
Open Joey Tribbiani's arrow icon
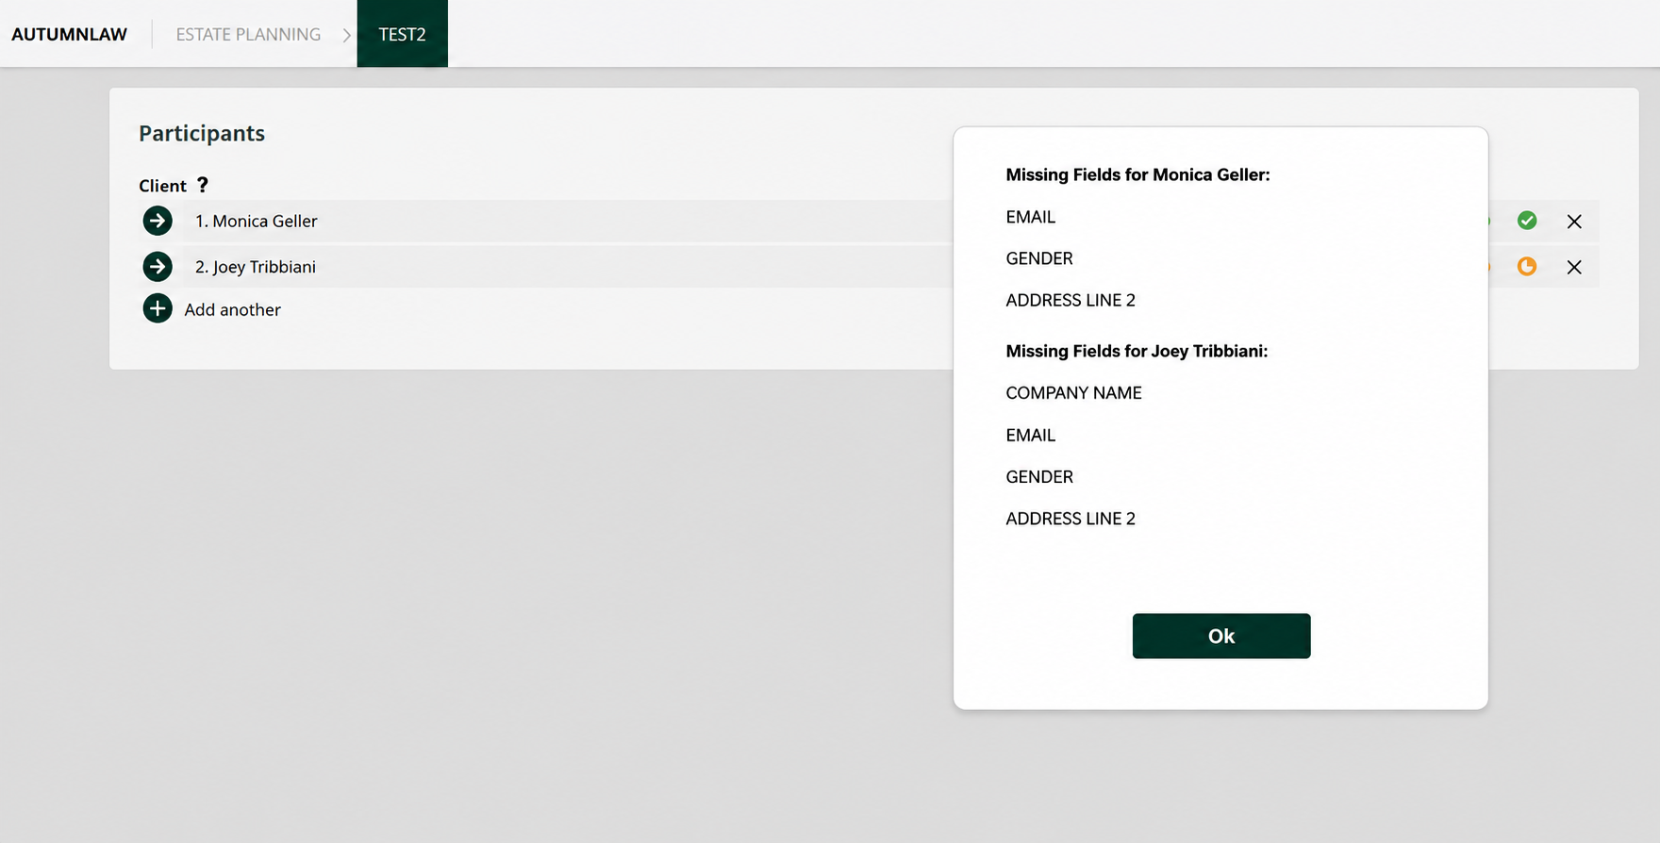158,267
